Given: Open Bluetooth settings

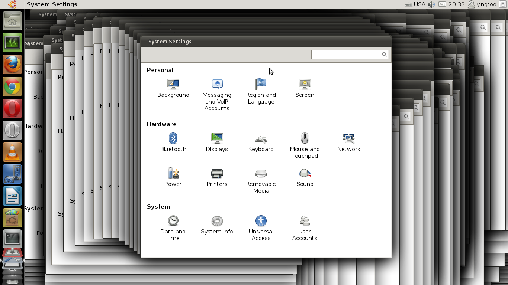Looking at the screenshot, I should point(173,142).
